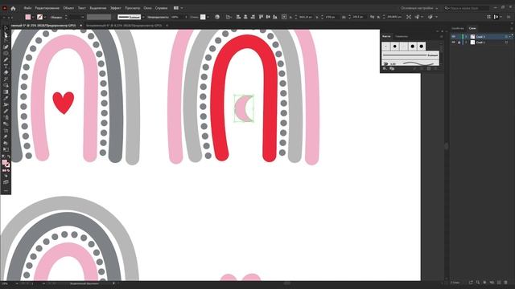The image size is (515, 289).
Task: Open the Эффект menu
Action: [x=115, y=8]
